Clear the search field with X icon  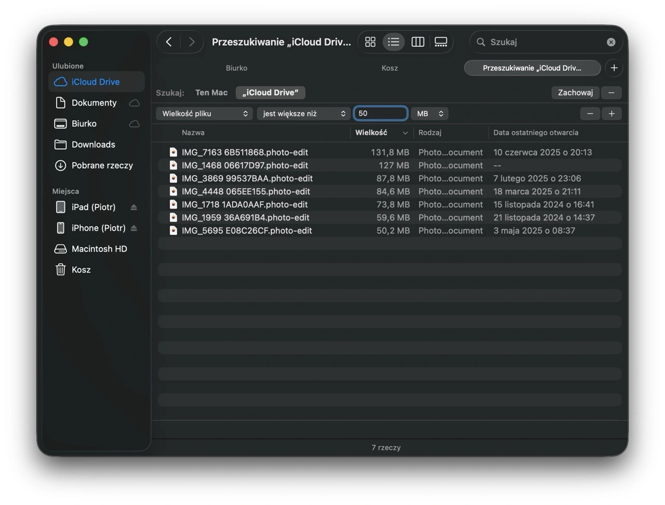[611, 42]
